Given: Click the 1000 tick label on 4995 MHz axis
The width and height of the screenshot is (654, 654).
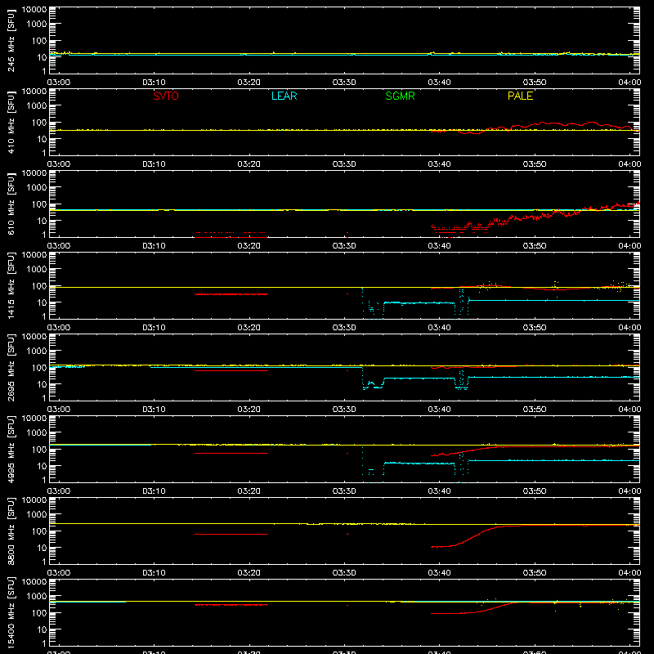Looking at the screenshot, I should point(37,433).
